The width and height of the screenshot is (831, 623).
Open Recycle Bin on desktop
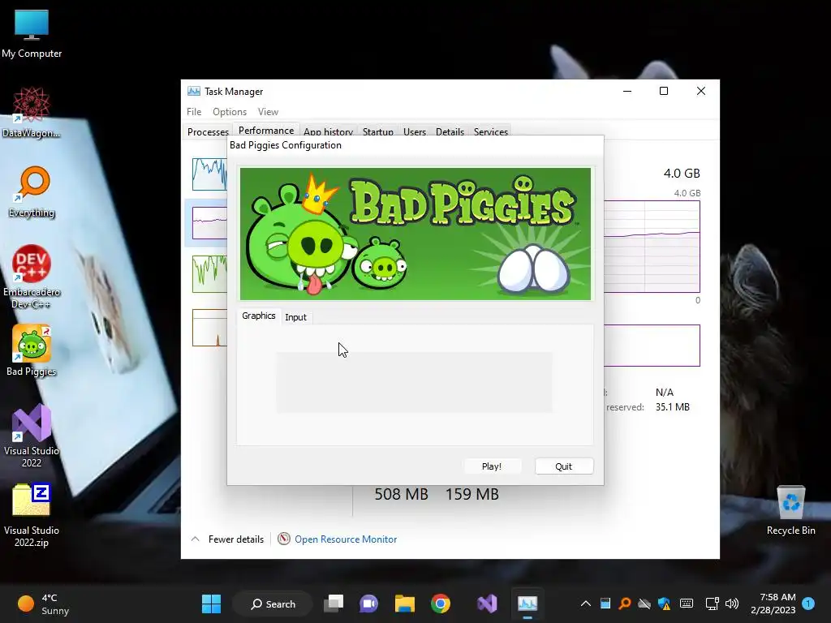click(790, 511)
